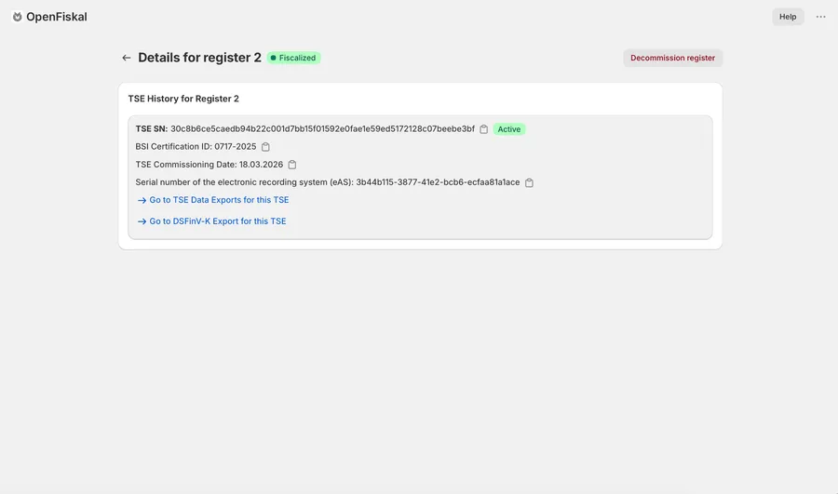Click 'Details for register 2' title

199,58
